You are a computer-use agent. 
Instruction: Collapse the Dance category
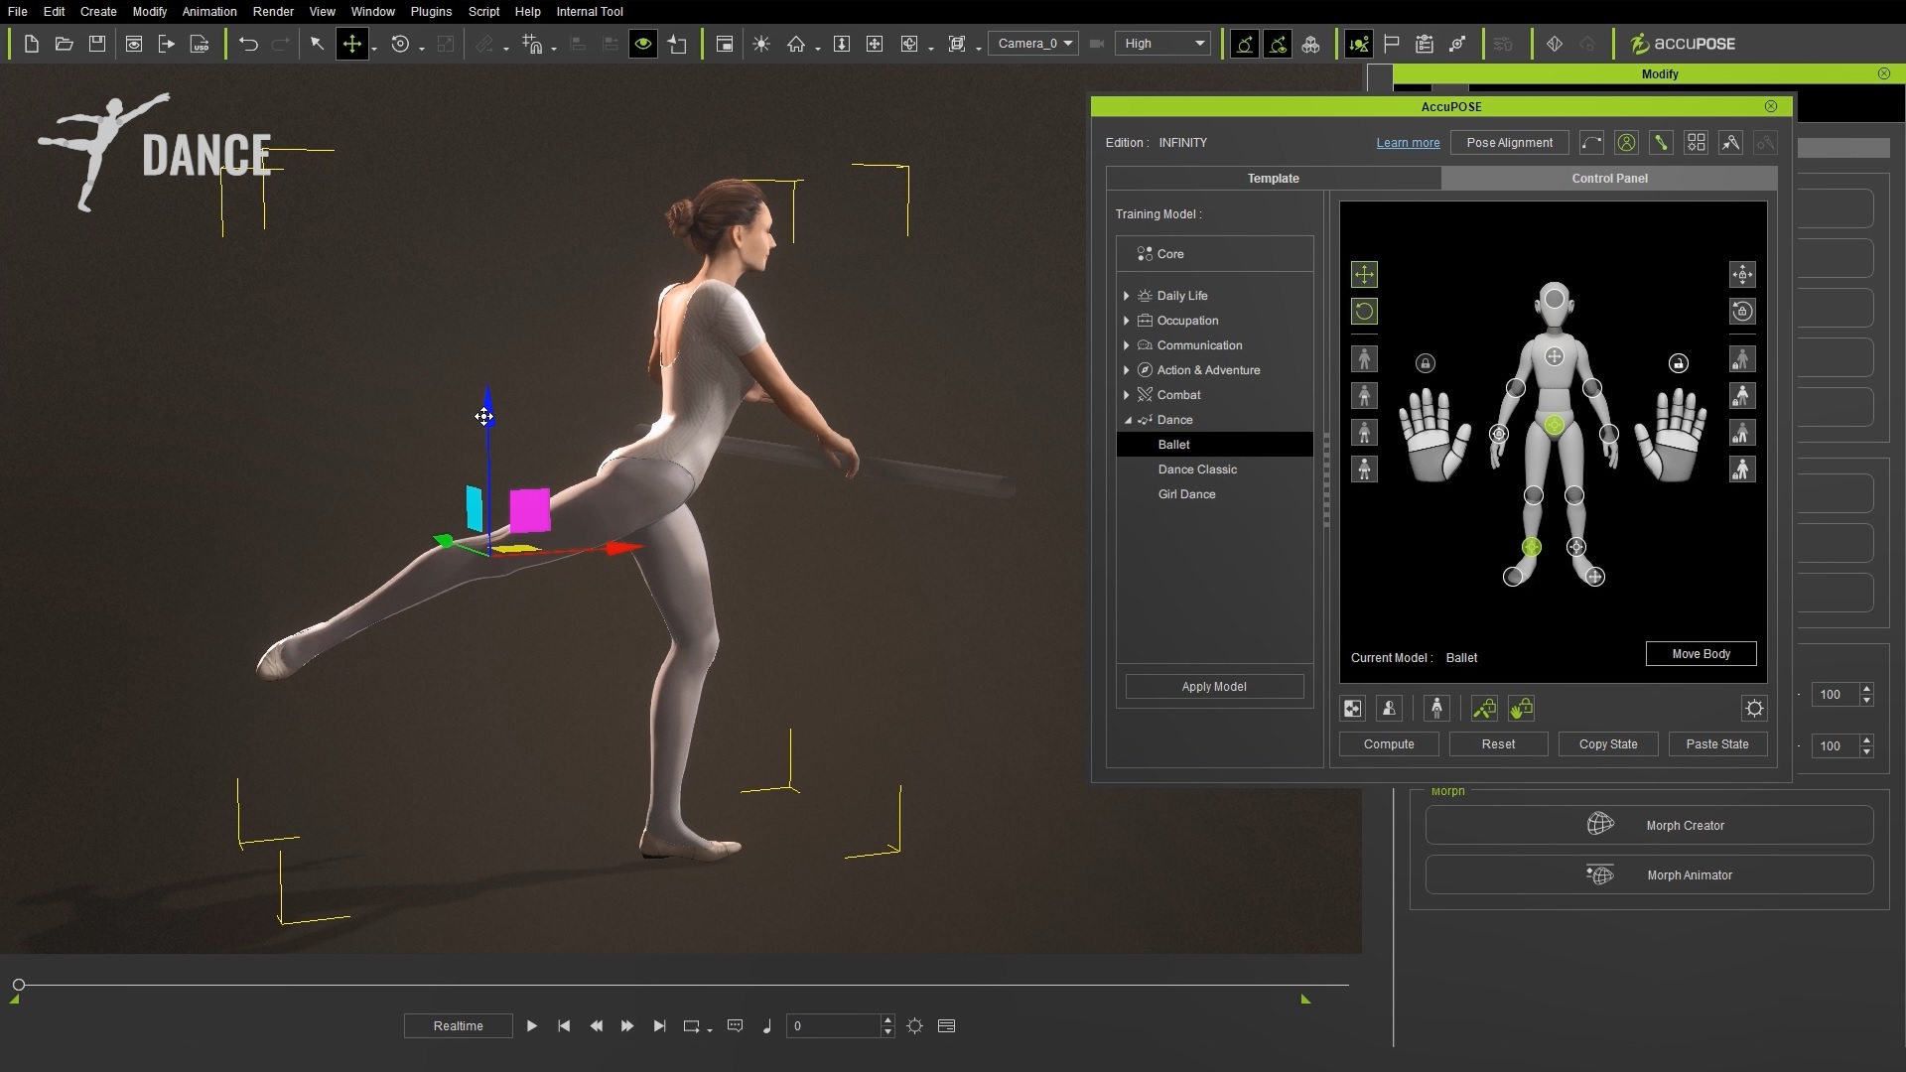(x=1127, y=420)
